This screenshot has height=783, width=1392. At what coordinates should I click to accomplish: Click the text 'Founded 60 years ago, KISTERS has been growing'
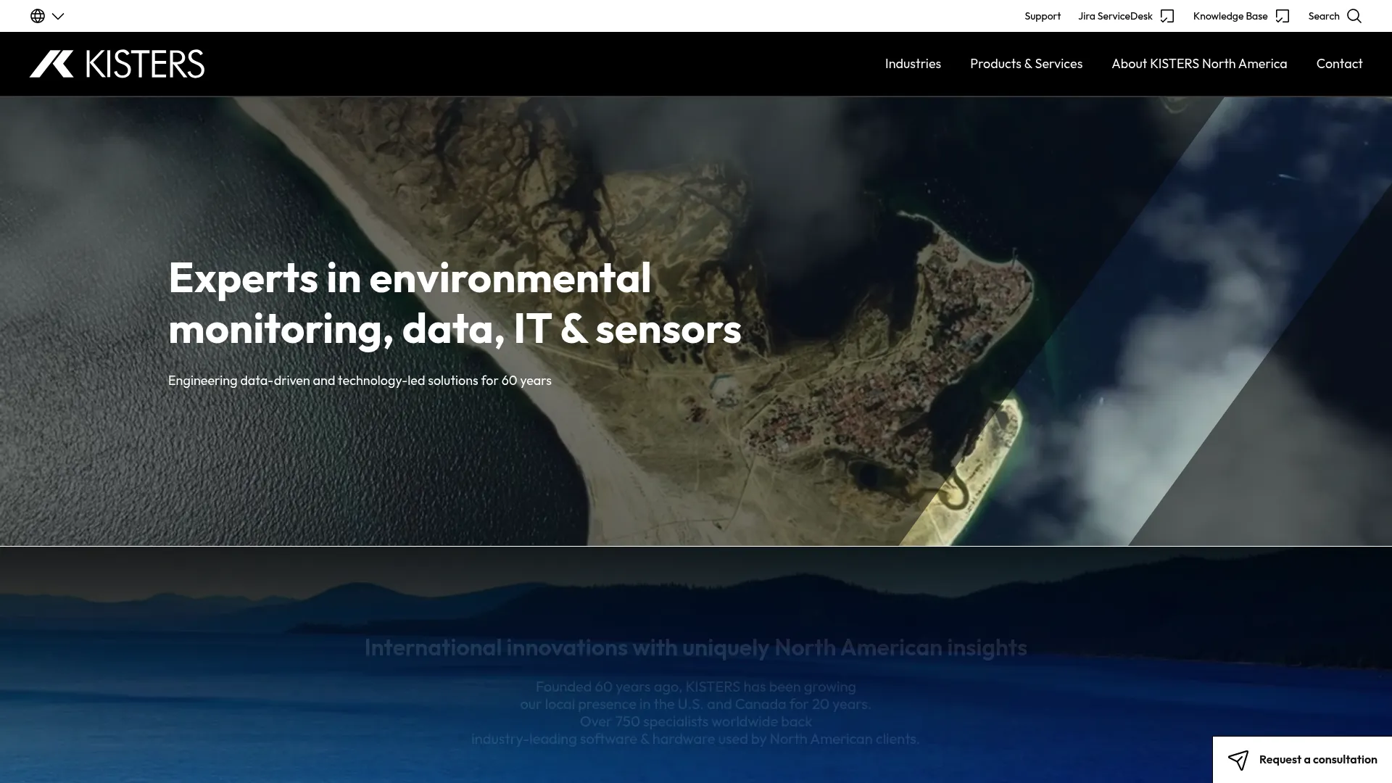[695, 687]
